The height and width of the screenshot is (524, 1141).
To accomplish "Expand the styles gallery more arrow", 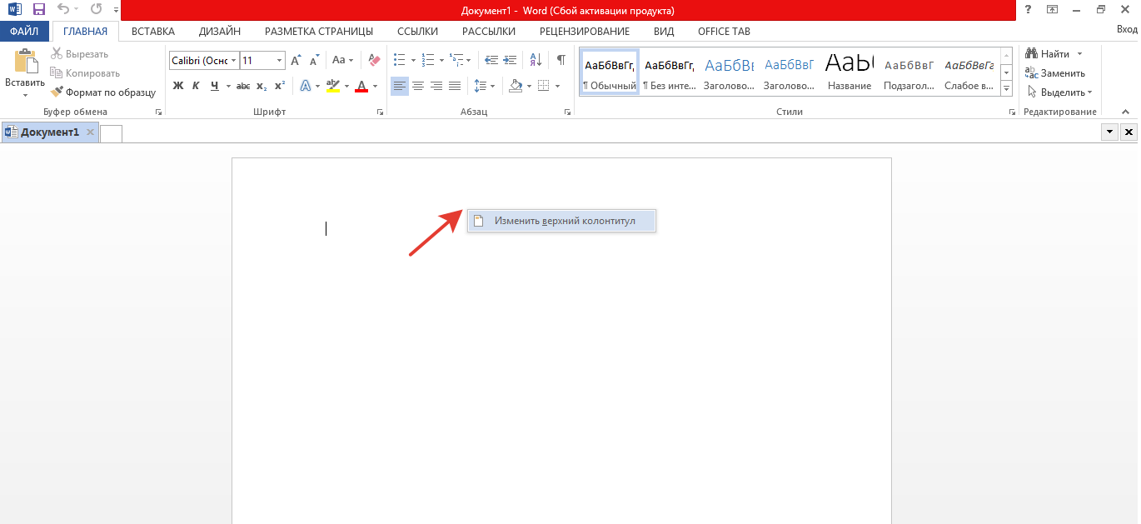I will [x=1006, y=88].
